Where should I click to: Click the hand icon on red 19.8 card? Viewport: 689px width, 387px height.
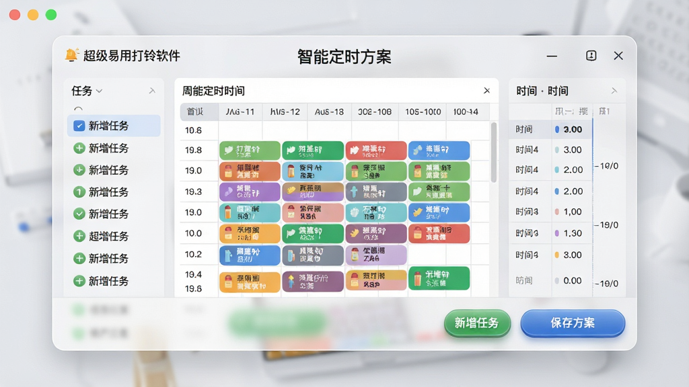coord(355,151)
